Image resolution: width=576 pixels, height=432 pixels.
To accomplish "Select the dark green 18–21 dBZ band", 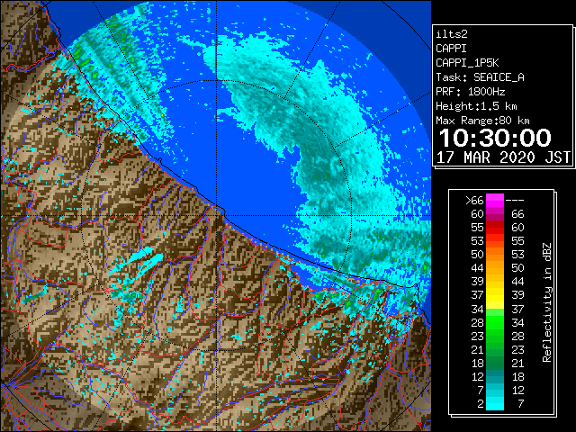I will 495,364.
